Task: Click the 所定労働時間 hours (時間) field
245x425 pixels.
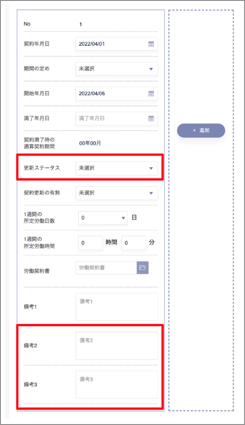Action: (x=90, y=243)
